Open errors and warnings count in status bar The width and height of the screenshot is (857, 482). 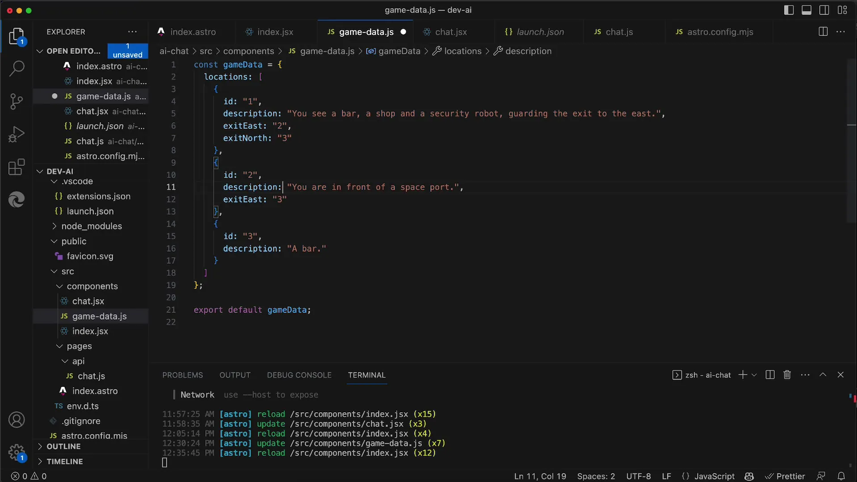click(x=29, y=476)
